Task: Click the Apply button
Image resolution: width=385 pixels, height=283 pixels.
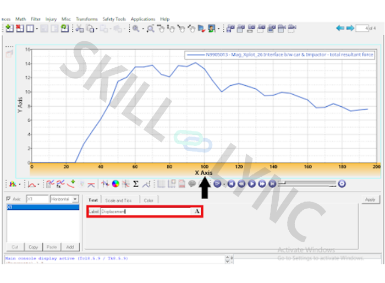Action: point(370,200)
